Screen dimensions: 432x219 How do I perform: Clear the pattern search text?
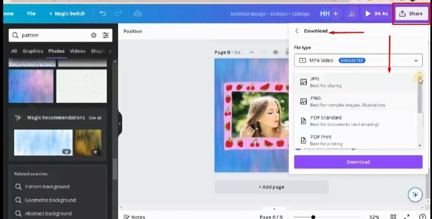(93, 35)
